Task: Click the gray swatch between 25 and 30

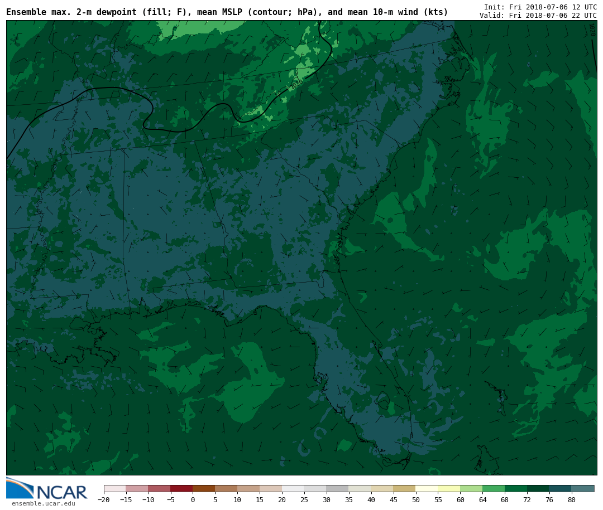Action: [x=315, y=488]
